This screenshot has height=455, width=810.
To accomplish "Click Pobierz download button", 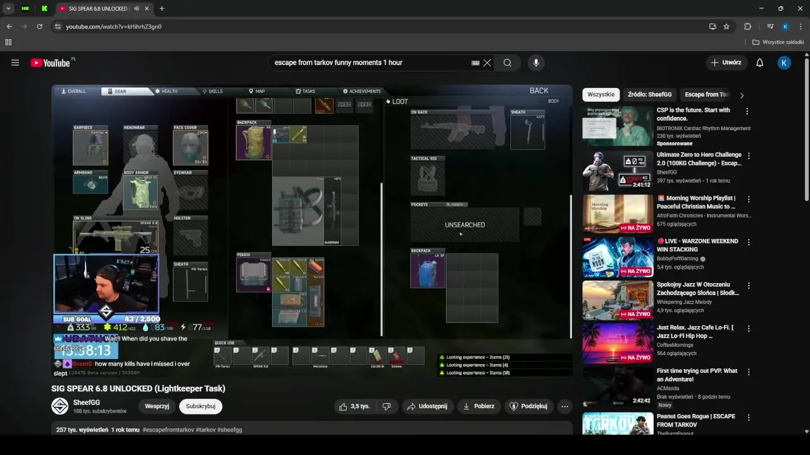I will click(479, 406).
